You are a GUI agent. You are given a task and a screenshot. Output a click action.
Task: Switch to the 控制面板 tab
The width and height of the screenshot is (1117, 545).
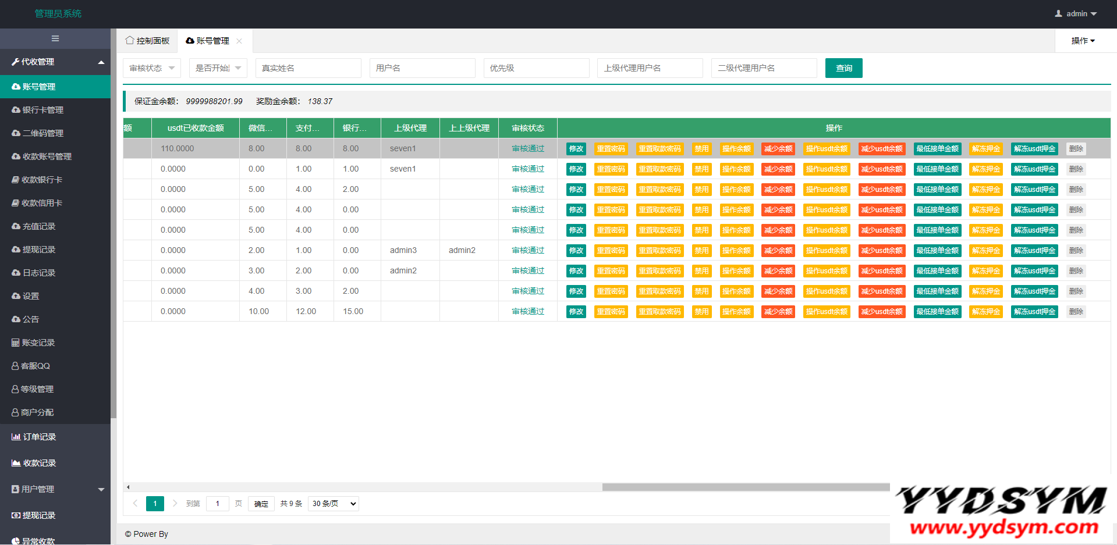(x=148, y=41)
